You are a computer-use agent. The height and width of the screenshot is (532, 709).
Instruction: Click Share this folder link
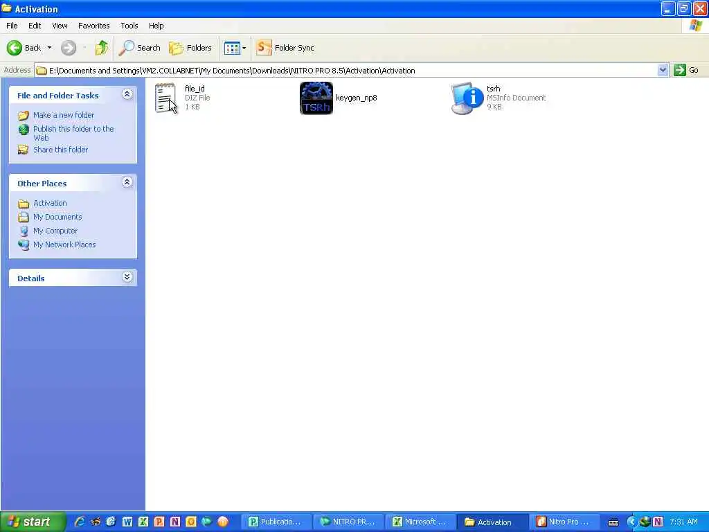61,150
